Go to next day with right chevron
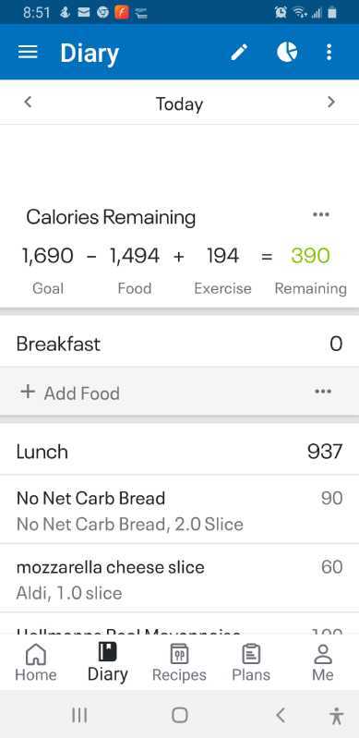The height and width of the screenshot is (738, 359). tap(331, 102)
